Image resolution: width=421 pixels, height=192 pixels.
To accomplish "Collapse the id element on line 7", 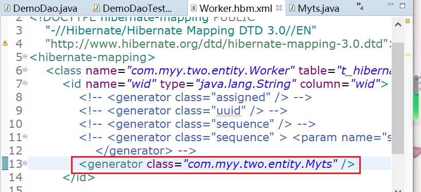I will click(25, 84).
